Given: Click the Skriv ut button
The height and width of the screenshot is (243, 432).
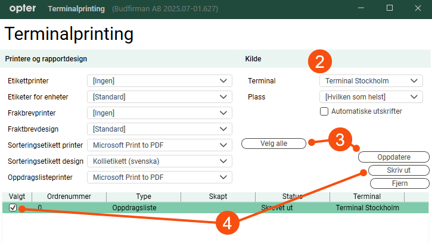Looking at the screenshot, I should [x=399, y=170].
